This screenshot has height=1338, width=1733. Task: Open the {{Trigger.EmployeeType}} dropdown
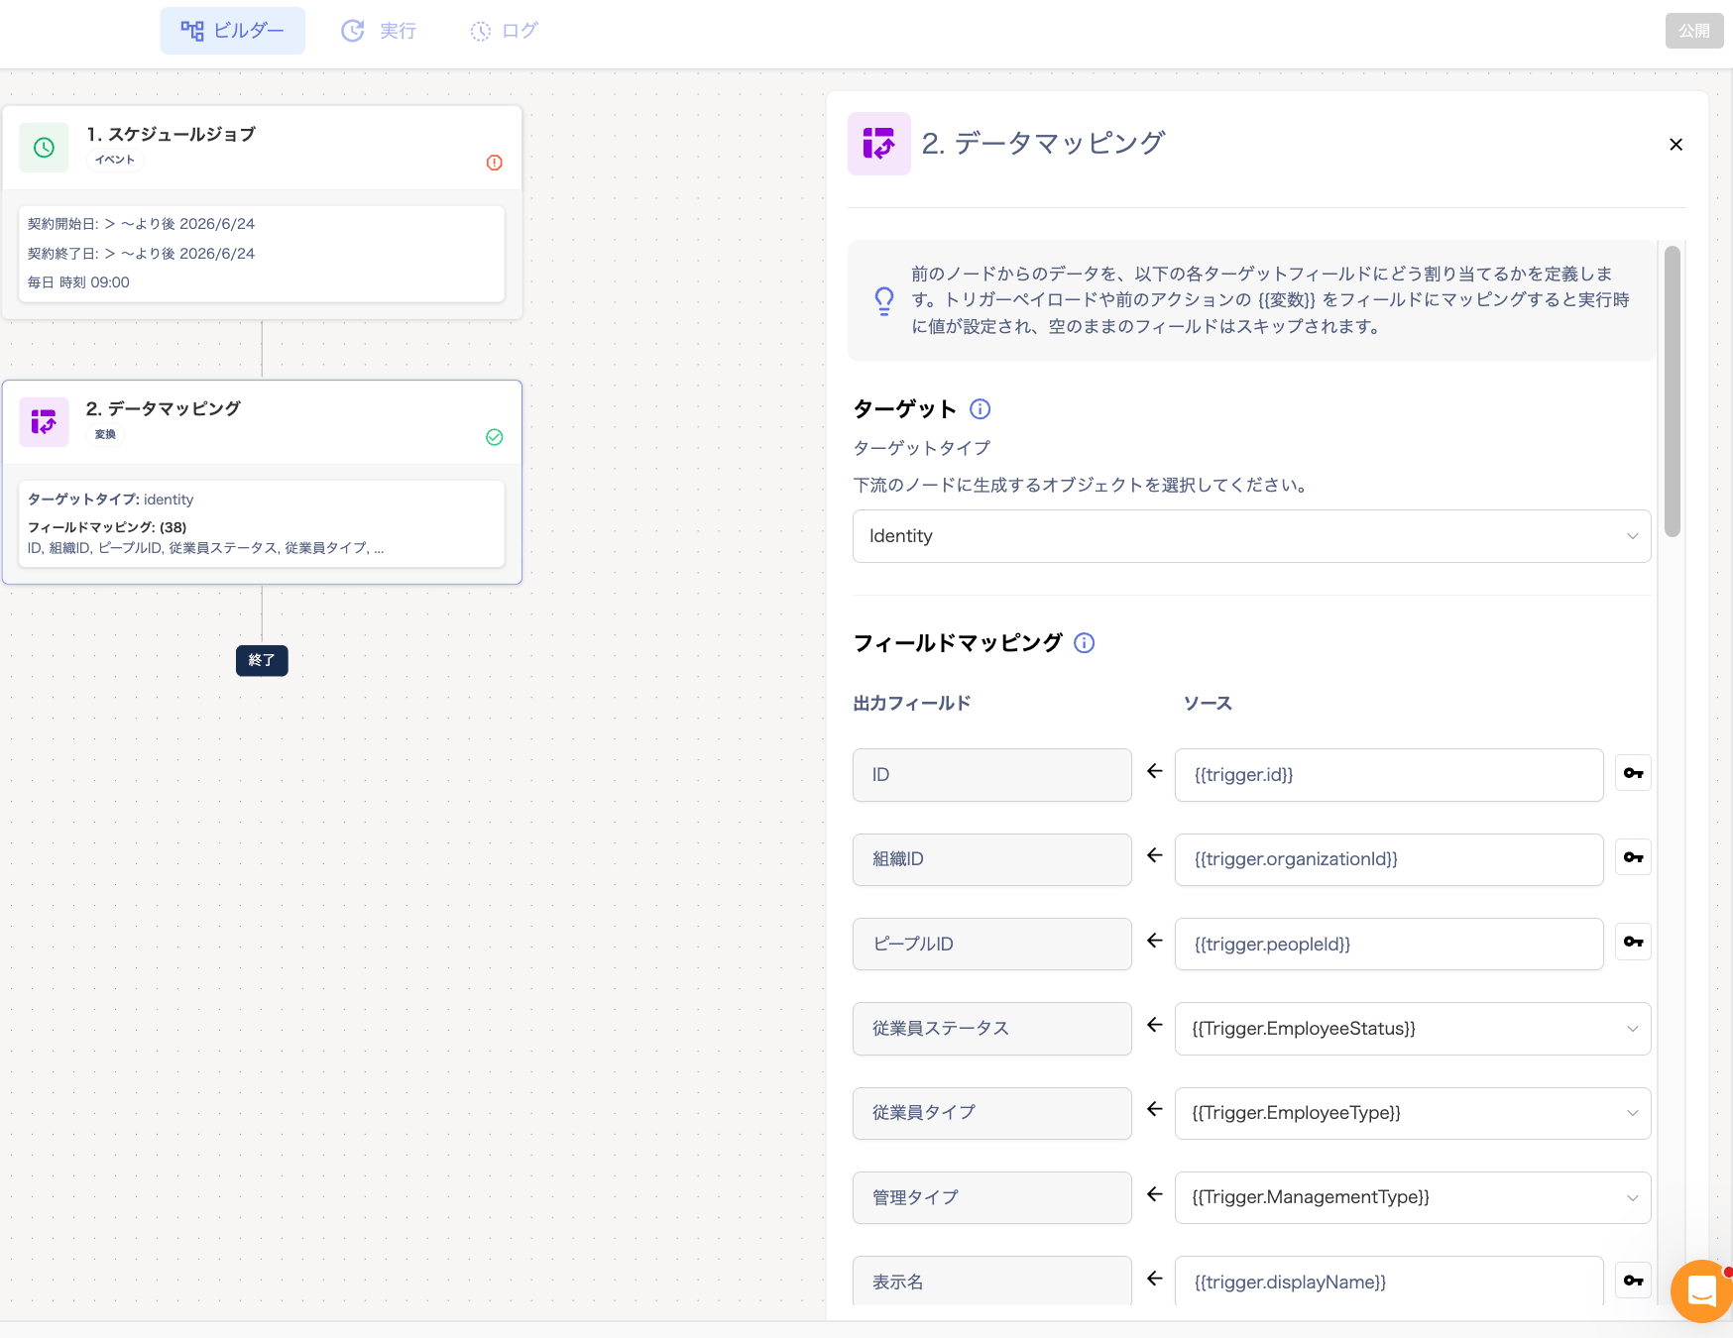pos(1413,1113)
